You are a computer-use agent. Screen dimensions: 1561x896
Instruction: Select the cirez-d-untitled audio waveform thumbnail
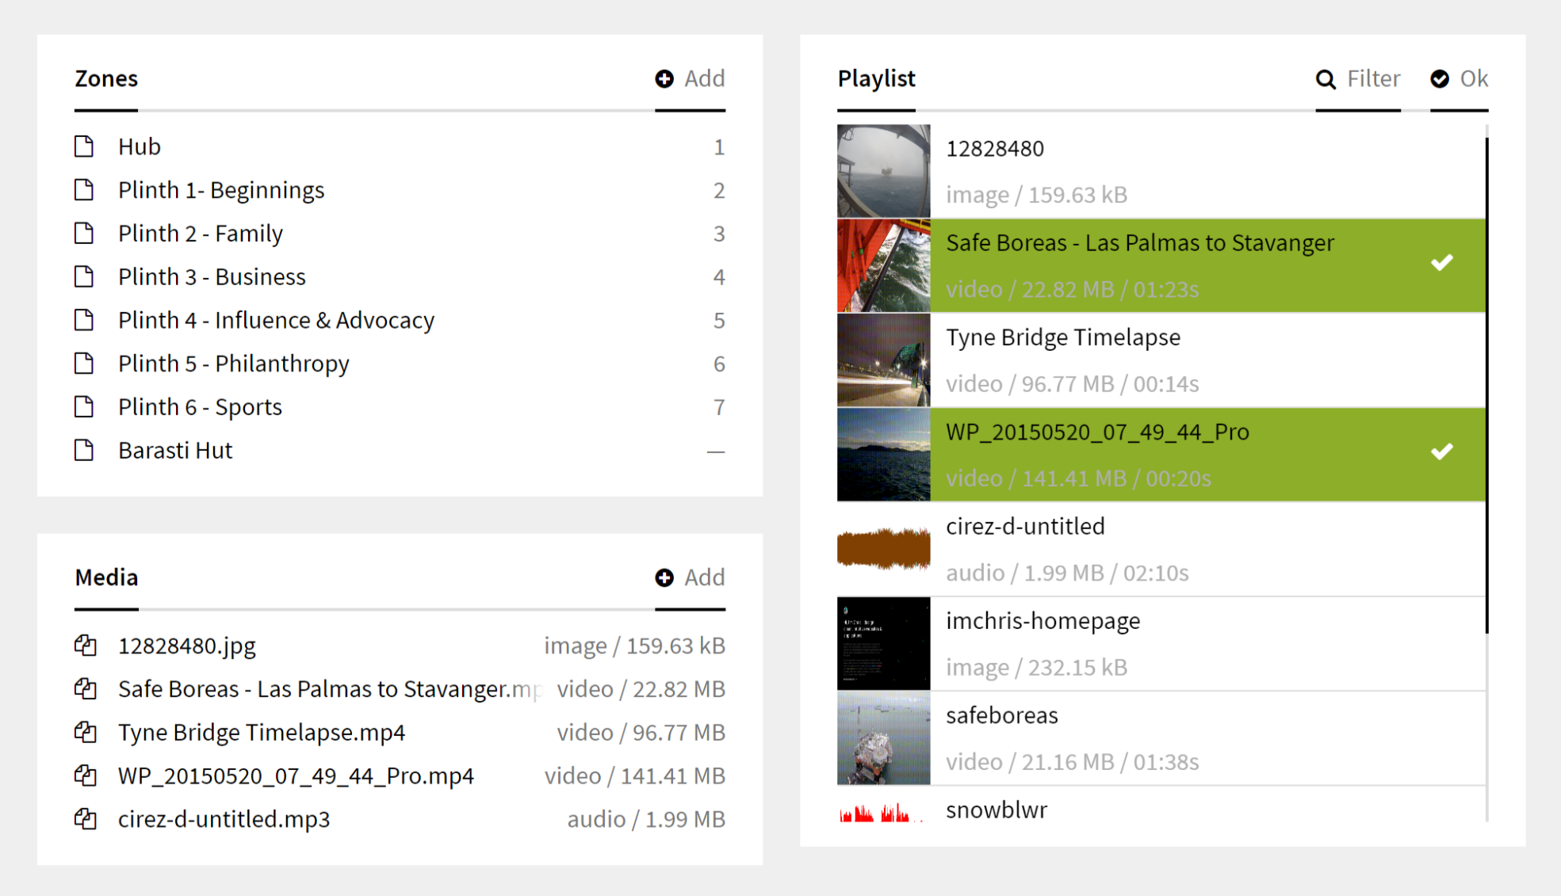click(883, 548)
